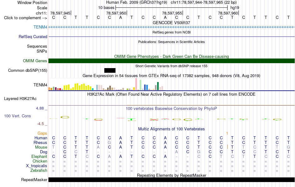Click the orange insertion bar in Mouse row
The image size is (295, 187).
click(227, 147)
